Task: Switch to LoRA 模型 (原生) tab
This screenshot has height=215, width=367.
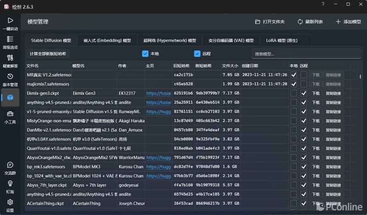Action: (282, 40)
